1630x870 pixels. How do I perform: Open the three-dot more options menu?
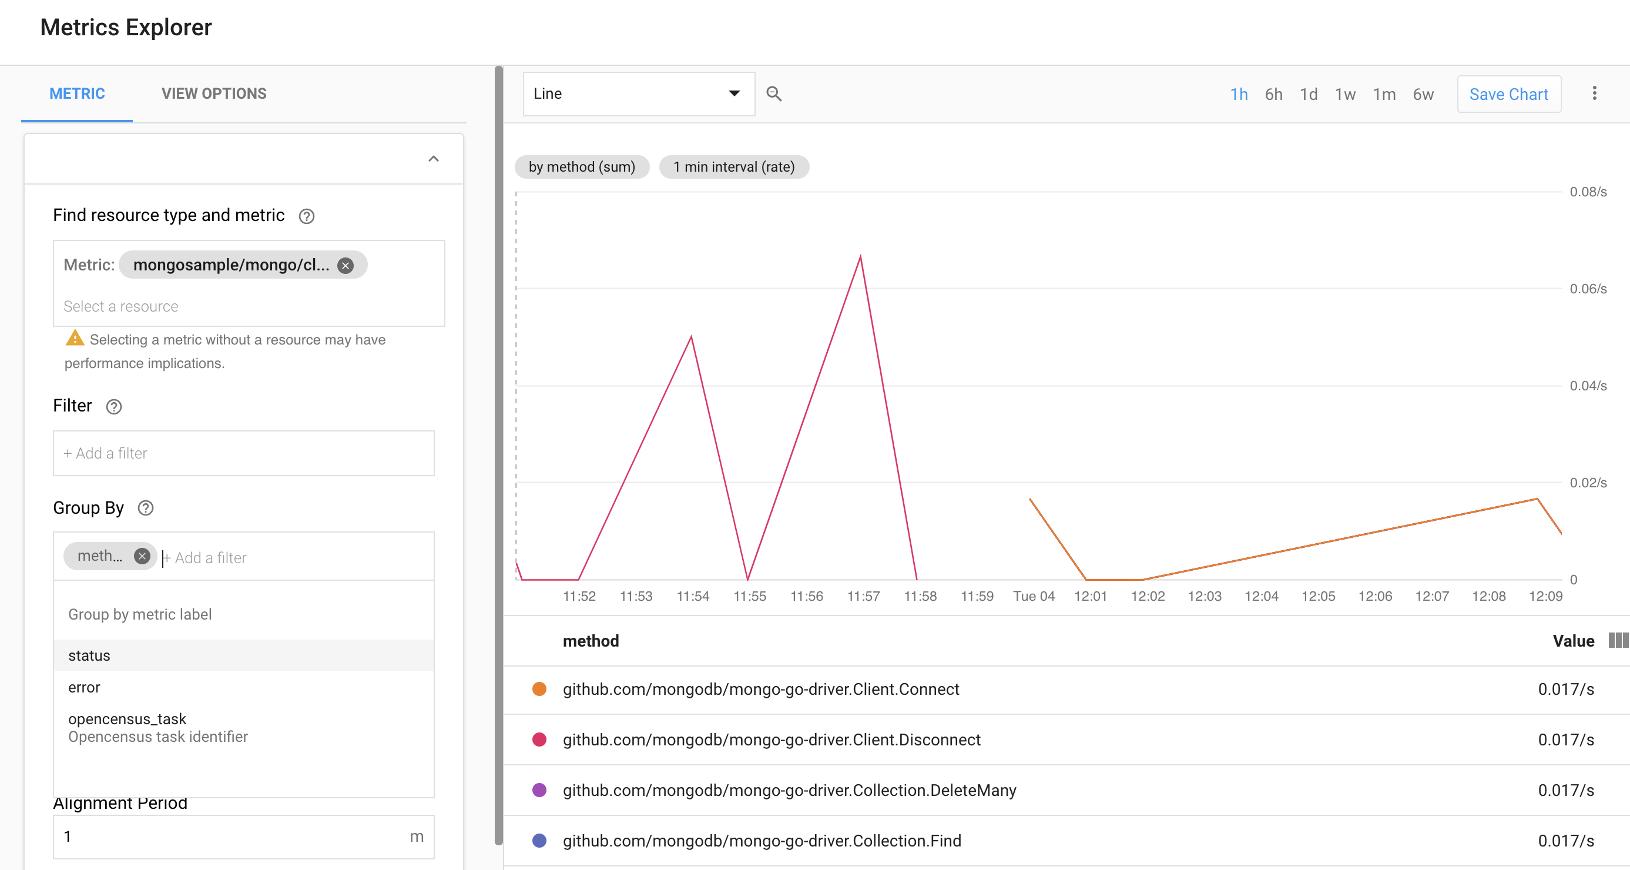[x=1594, y=93]
